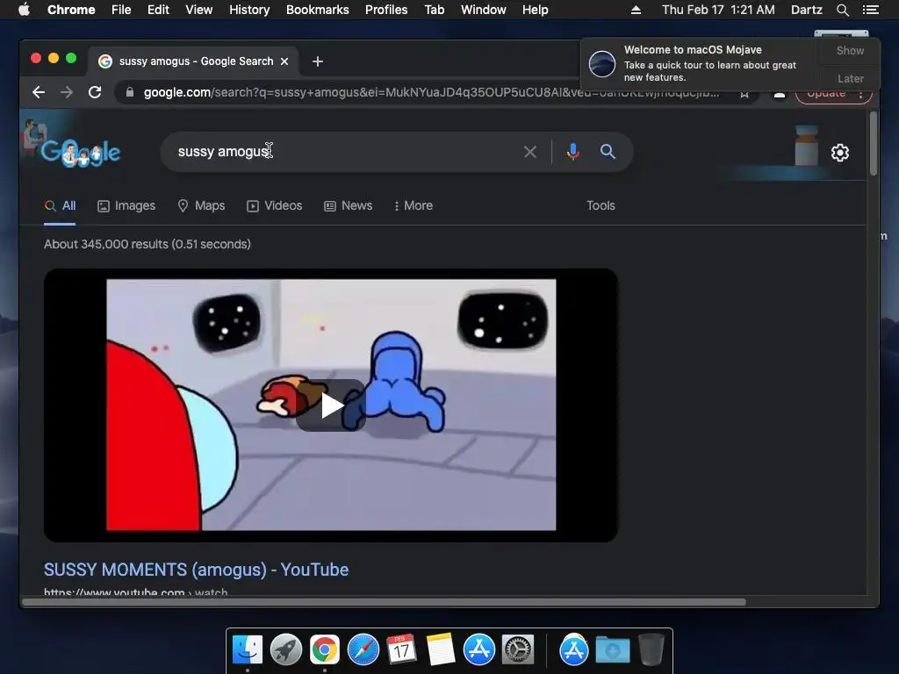
Task: Open the Downloads folder in the Dock
Action: pos(612,650)
